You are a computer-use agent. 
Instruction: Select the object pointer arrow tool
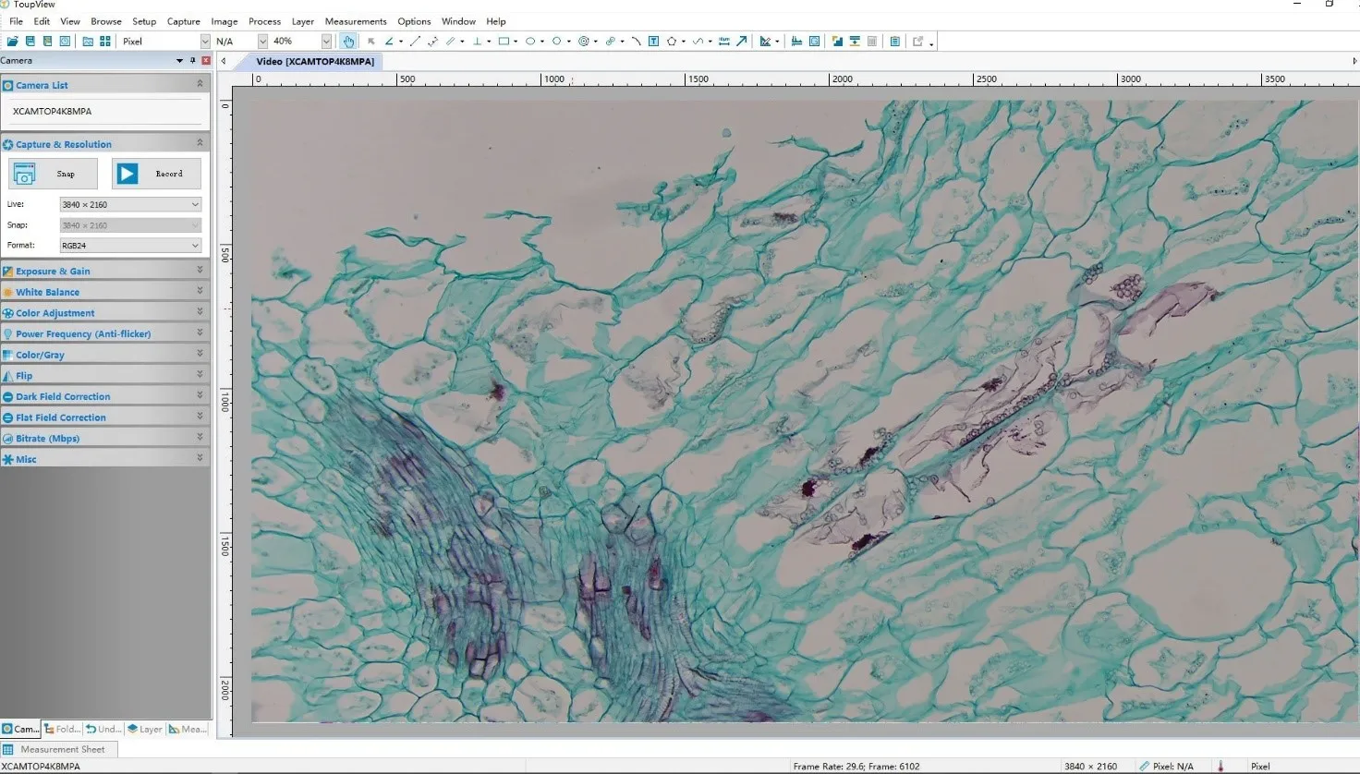pyautogui.click(x=371, y=42)
